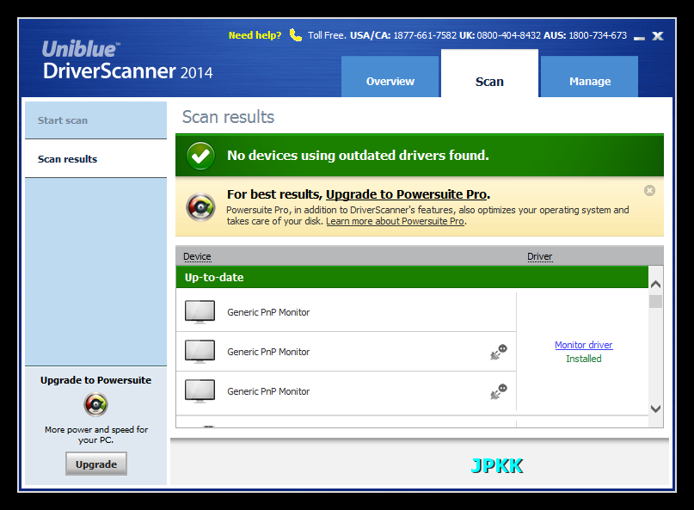Viewport: 694px width, 510px height.
Task: Click the Uniblue DriverScanner 2014 logo
Action: (127, 61)
